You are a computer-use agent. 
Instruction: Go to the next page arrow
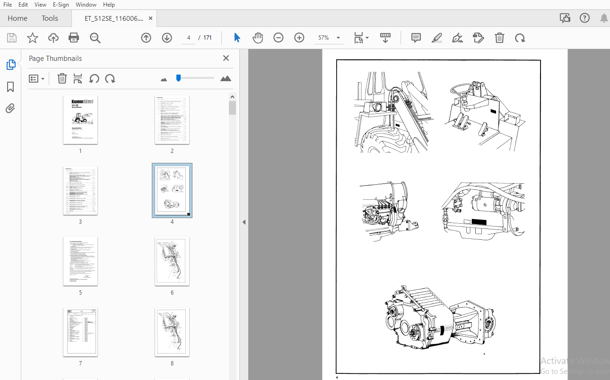167,38
